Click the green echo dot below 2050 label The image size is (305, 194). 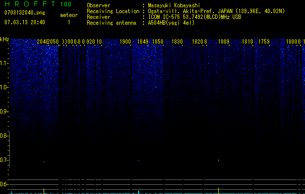[x=44, y=162]
